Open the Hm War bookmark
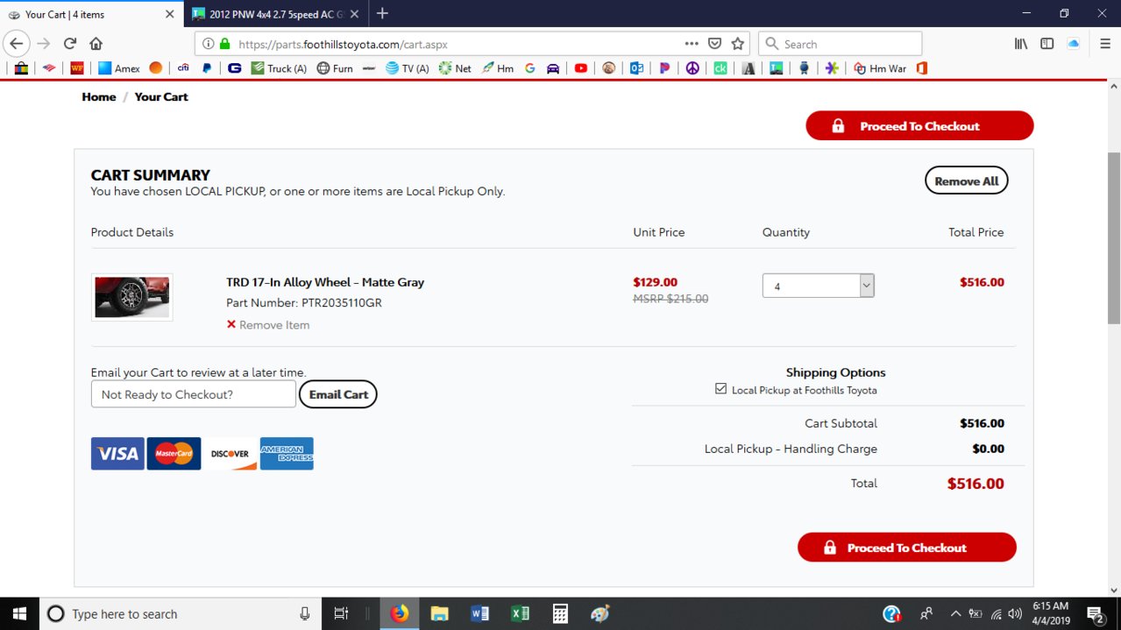The image size is (1121, 630). [880, 68]
